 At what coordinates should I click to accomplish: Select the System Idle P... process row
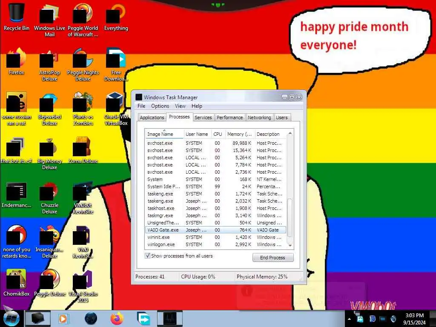[x=216, y=186]
